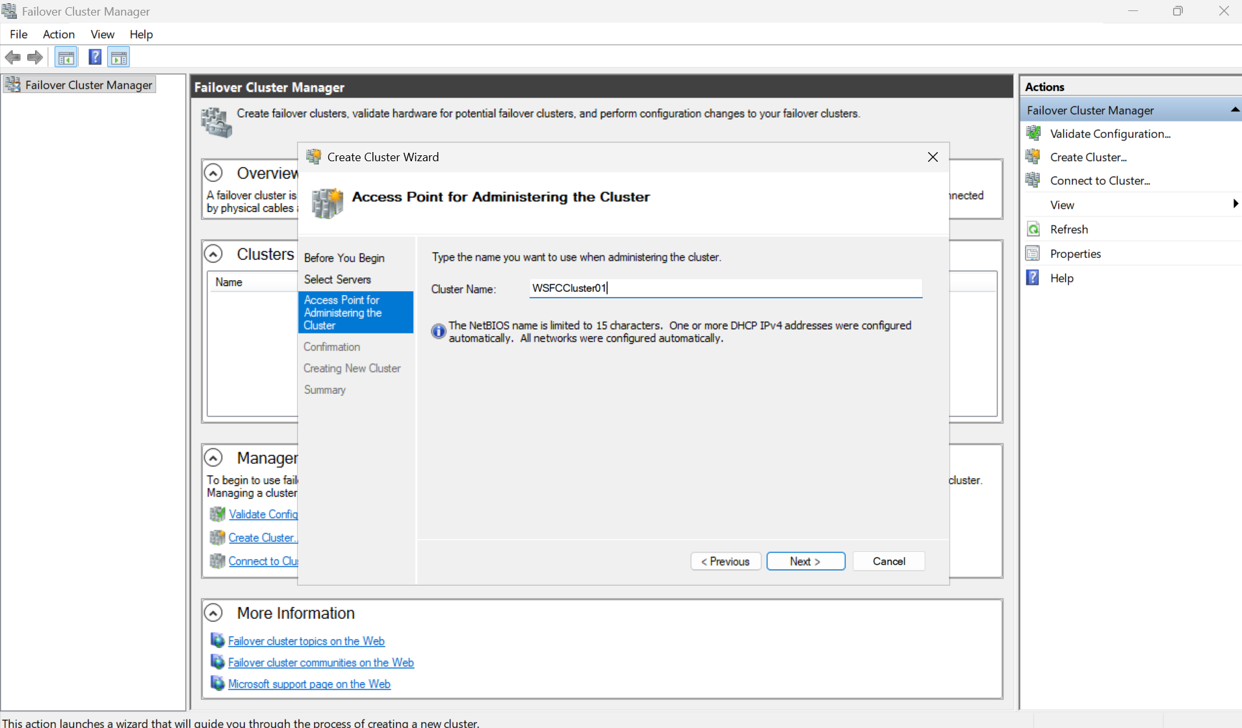Click the Creating New Cluster step label
This screenshot has width=1242, height=728.
click(352, 369)
